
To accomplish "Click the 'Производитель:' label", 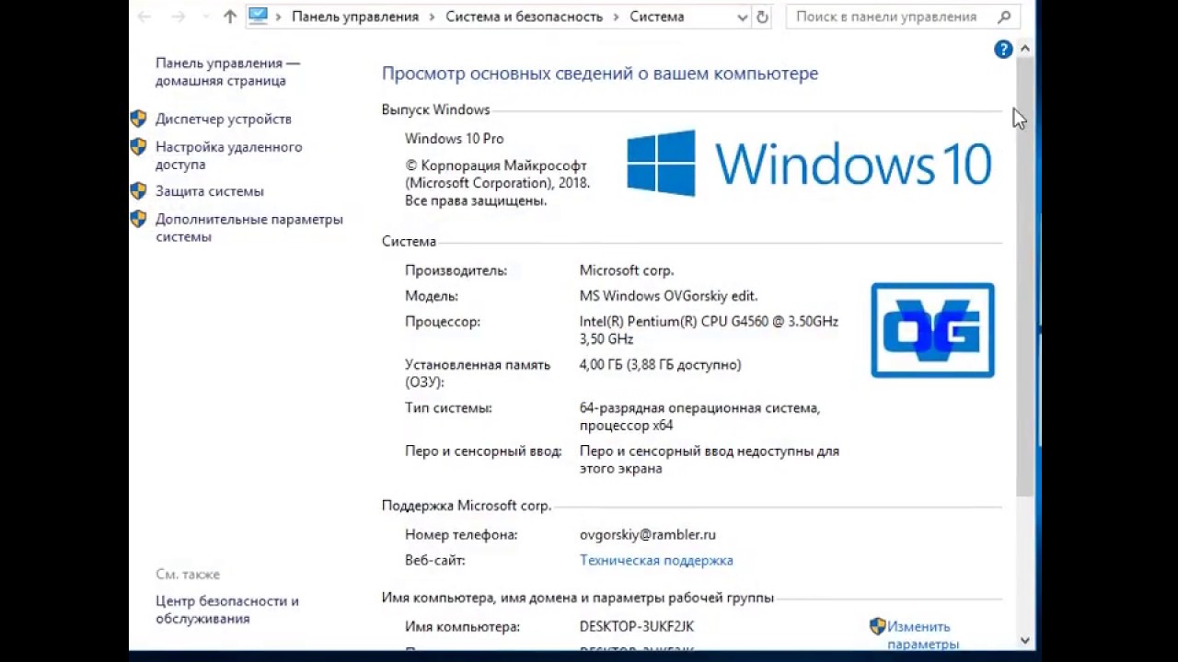I will [456, 270].
